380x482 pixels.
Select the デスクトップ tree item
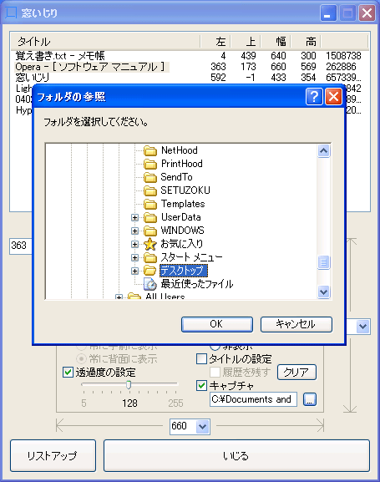click(183, 271)
